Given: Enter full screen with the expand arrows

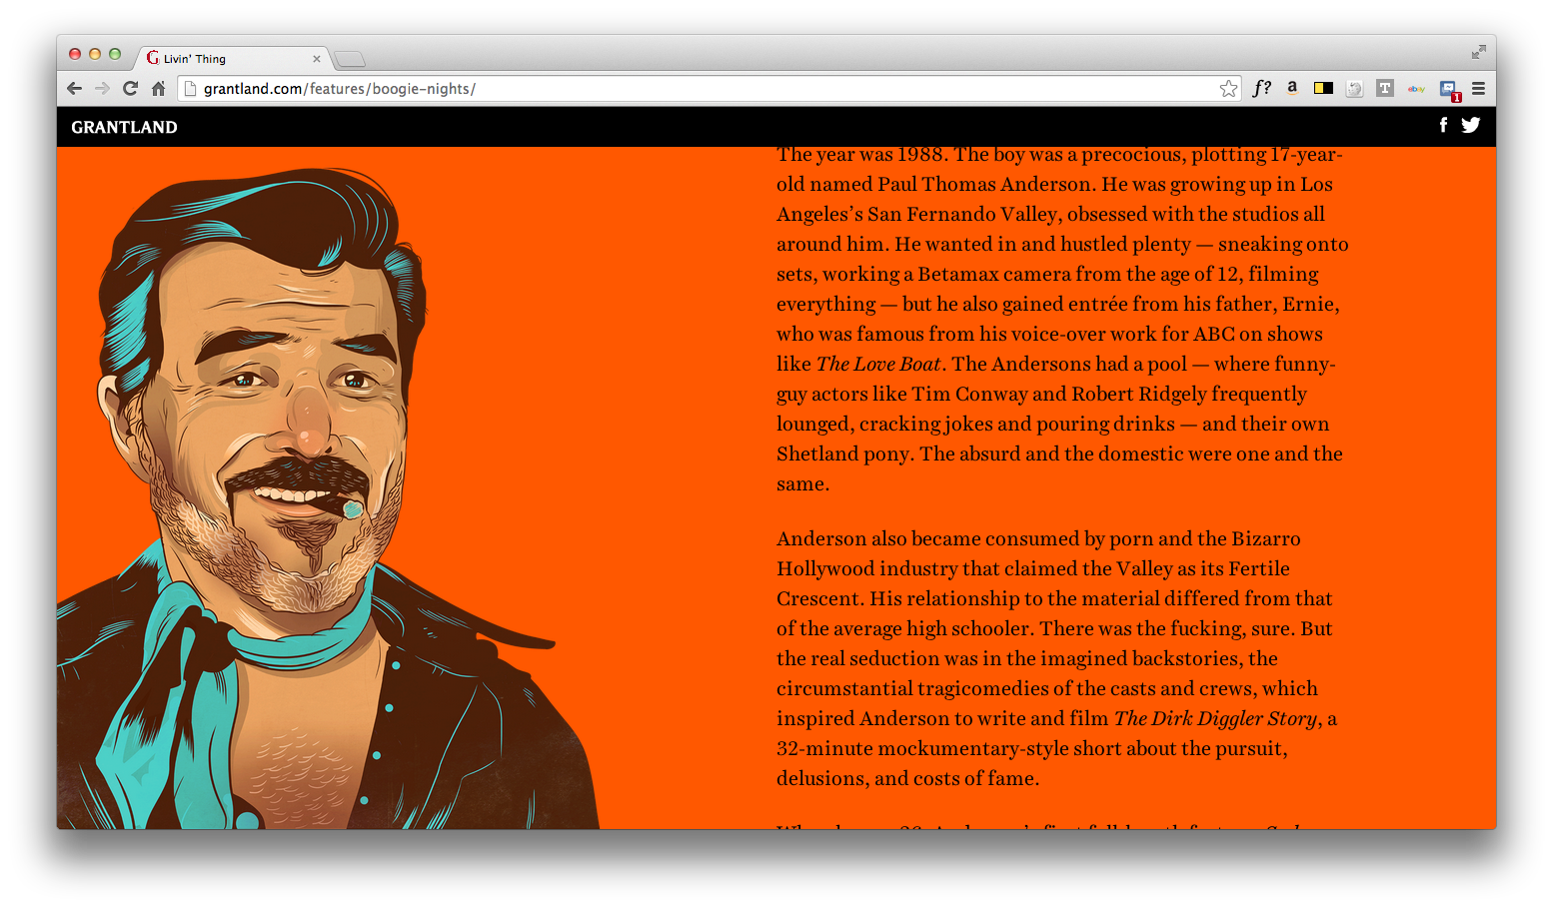Looking at the screenshot, I should point(1478,52).
